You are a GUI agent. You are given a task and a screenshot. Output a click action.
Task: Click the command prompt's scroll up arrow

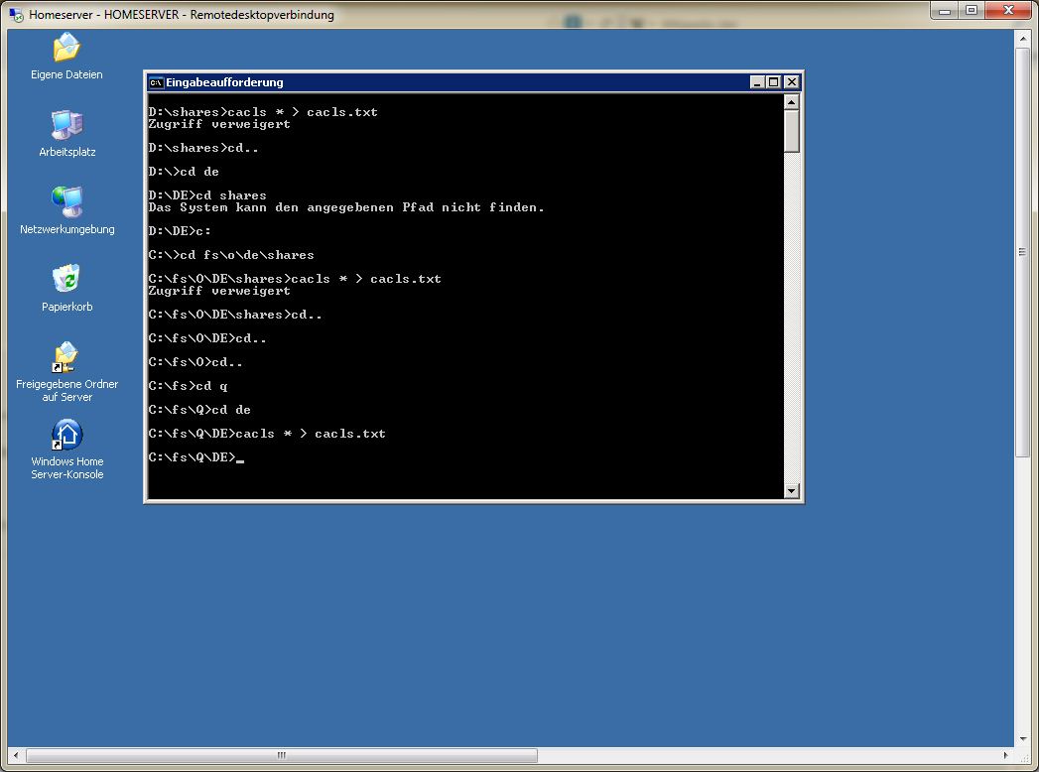791,102
